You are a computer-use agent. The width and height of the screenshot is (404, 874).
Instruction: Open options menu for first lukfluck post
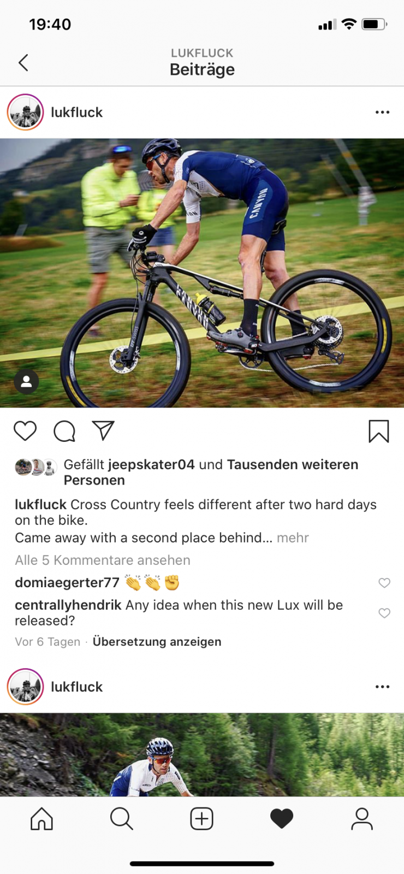point(383,113)
